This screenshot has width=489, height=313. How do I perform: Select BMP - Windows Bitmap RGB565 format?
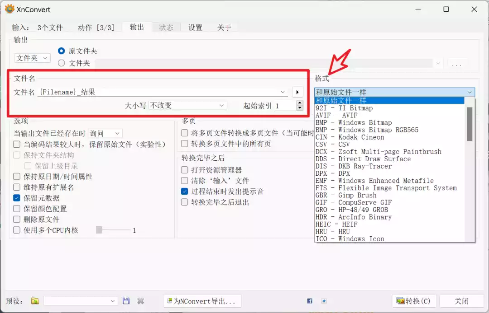pyautogui.click(x=389, y=130)
